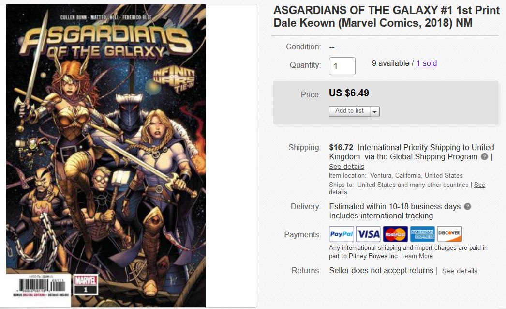Follow the Pitney Bowes Learn More link
The height and width of the screenshot is (309, 506).
417,256
